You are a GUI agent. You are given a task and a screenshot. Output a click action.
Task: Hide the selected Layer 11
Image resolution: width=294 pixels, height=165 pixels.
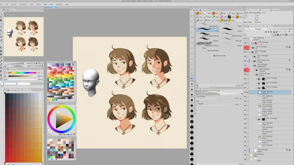[245, 92]
